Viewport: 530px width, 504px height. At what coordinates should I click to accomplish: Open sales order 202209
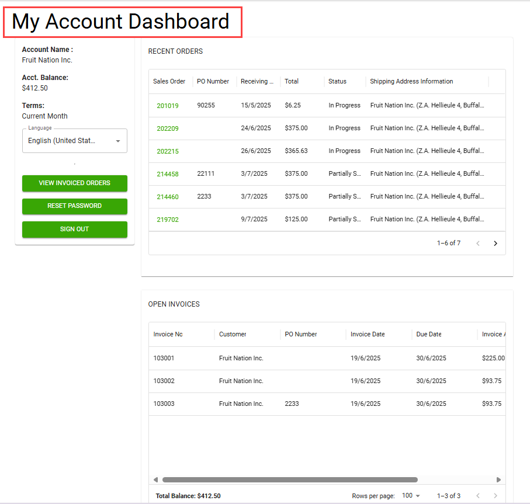pyautogui.click(x=168, y=128)
